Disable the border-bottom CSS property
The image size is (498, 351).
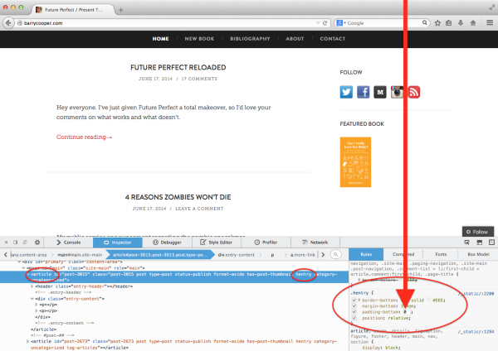pos(355,298)
